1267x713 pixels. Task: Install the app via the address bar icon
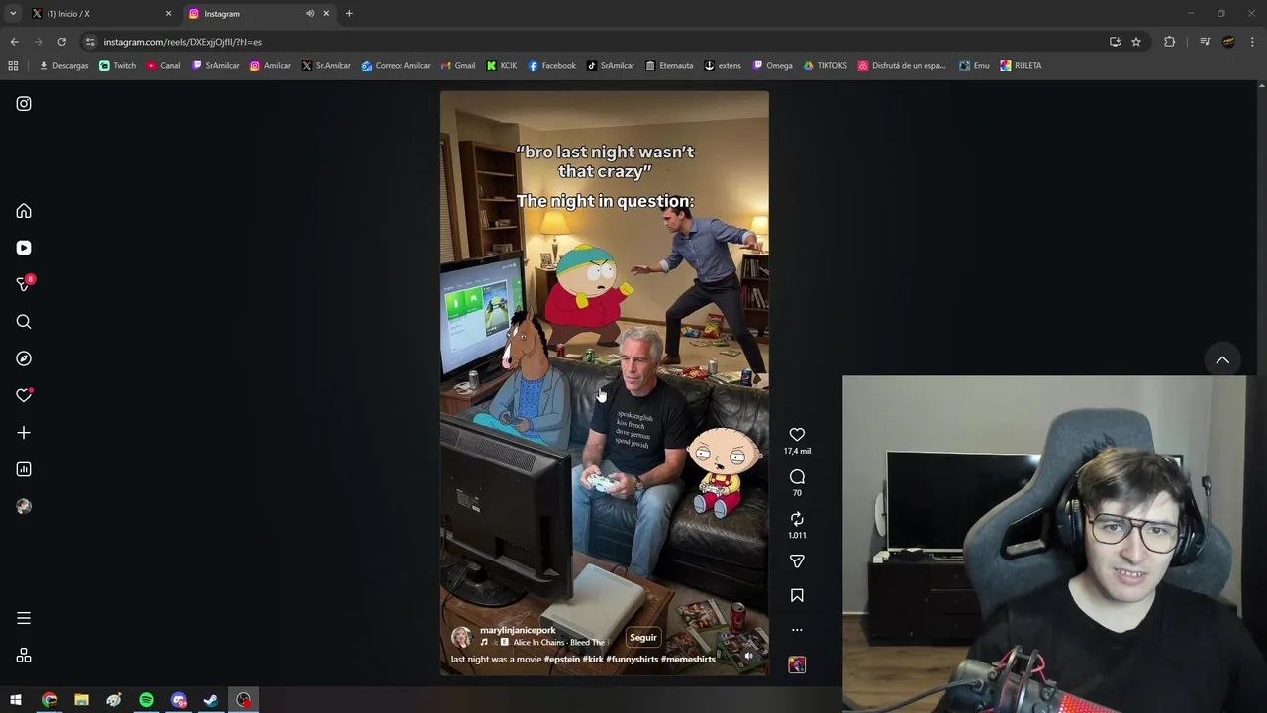(1115, 42)
